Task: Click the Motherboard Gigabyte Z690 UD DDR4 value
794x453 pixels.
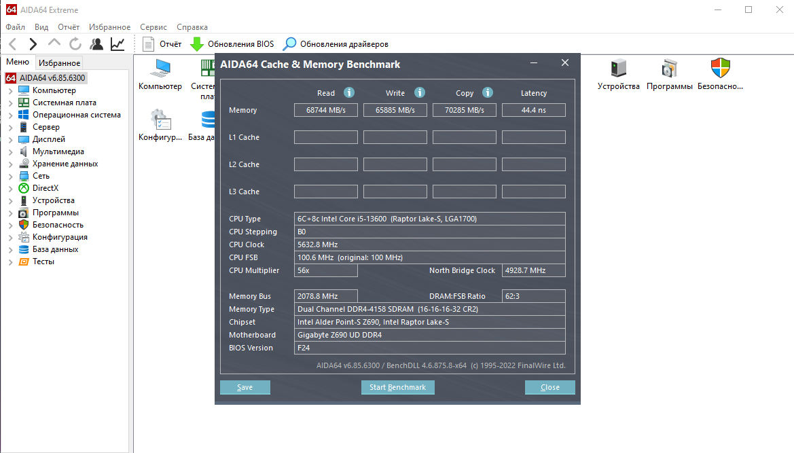Action: coord(430,335)
